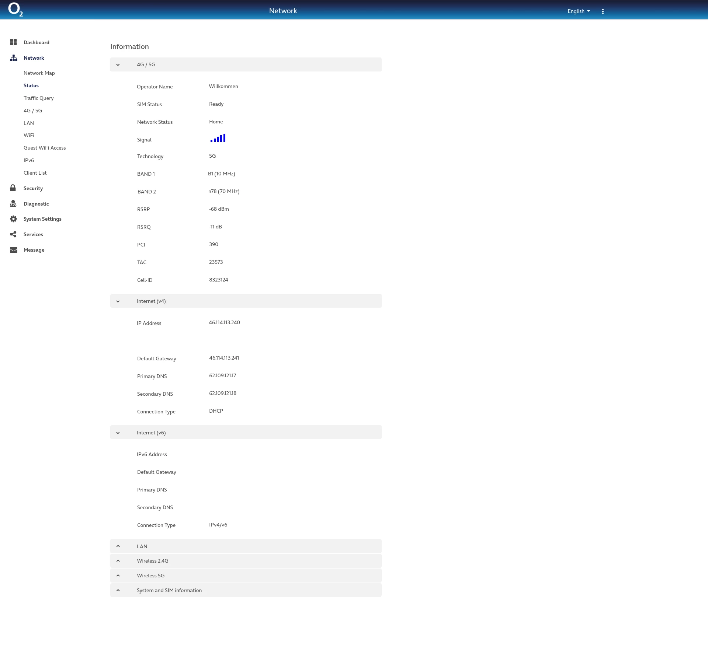Image resolution: width=708 pixels, height=668 pixels.
Task: Click the Network topology sidebar icon
Action: coord(13,58)
